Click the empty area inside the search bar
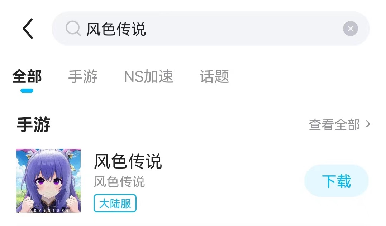The width and height of the screenshot is (386, 226). [x=244, y=29]
